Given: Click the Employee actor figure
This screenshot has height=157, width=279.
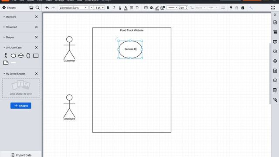Looking at the screenshot, I should click(69, 107).
